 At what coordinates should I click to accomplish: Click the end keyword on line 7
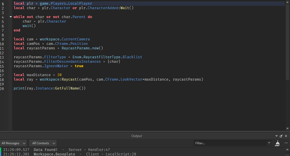click(x=17, y=30)
